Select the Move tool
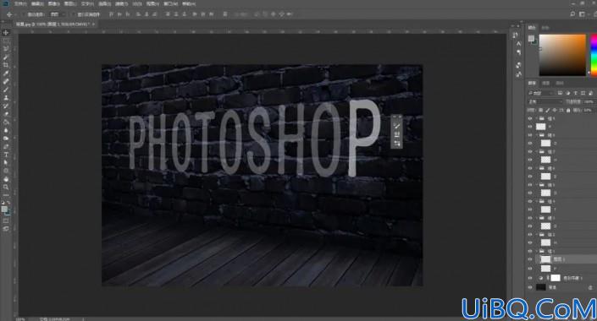The height and width of the screenshot is (321, 597). [x=6, y=33]
